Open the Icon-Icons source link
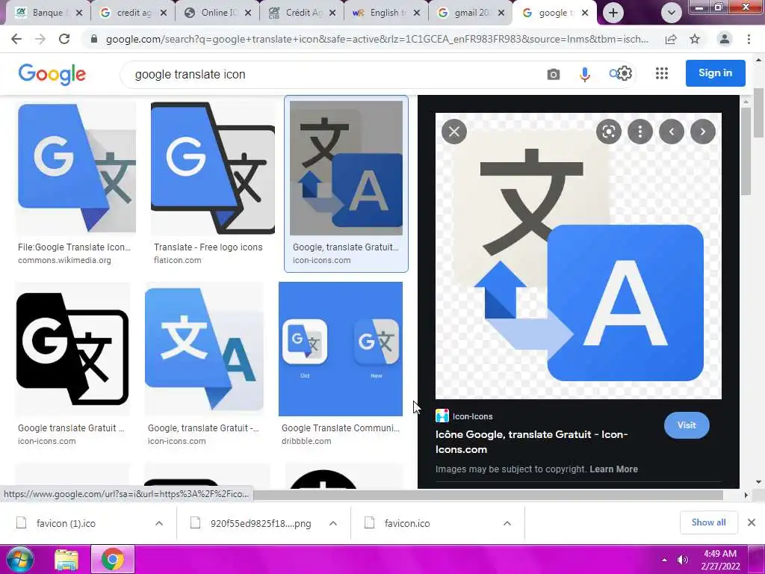 pos(464,416)
